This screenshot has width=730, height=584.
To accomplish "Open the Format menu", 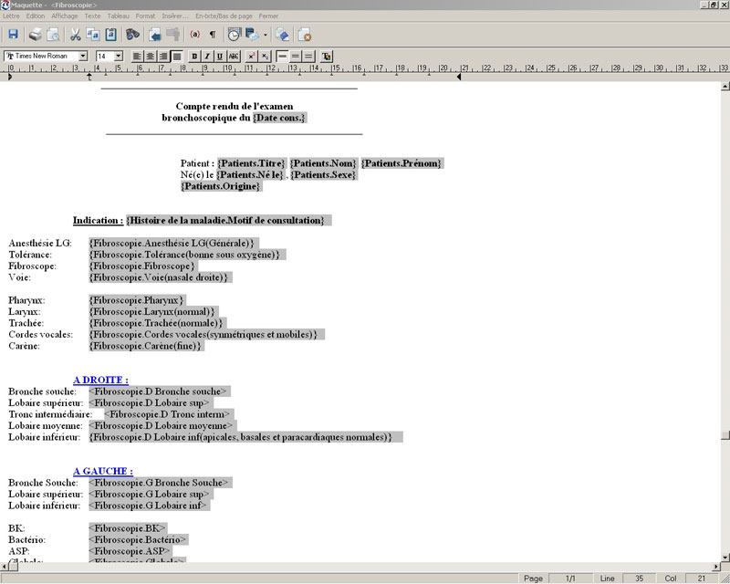I will (x=145, y=16).
